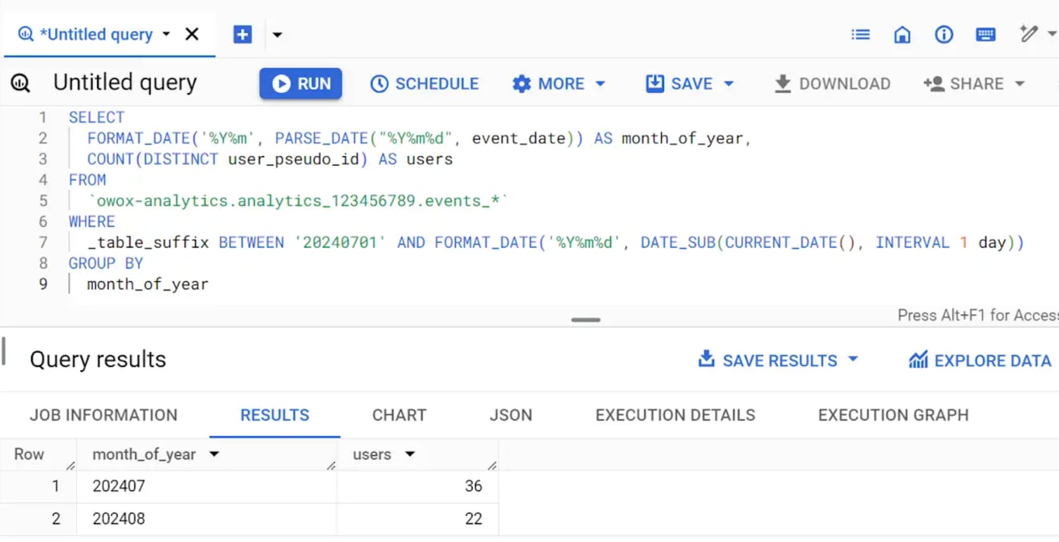Run the query

(301, 84)
